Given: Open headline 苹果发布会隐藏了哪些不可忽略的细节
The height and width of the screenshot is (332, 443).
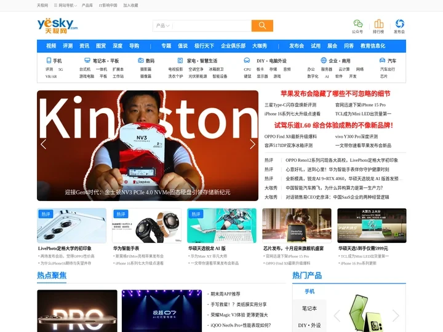Looking at the screenshot, I should coord(335,93).
